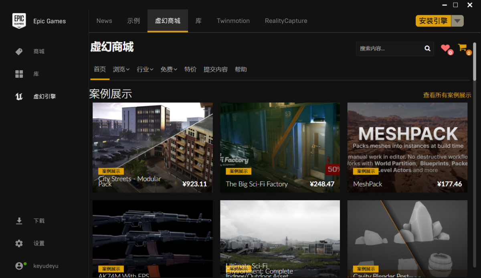Viewport: 481px width, 278px height.
Task: Switch to the RealityCapture tab
Action: tap(286, 21)
